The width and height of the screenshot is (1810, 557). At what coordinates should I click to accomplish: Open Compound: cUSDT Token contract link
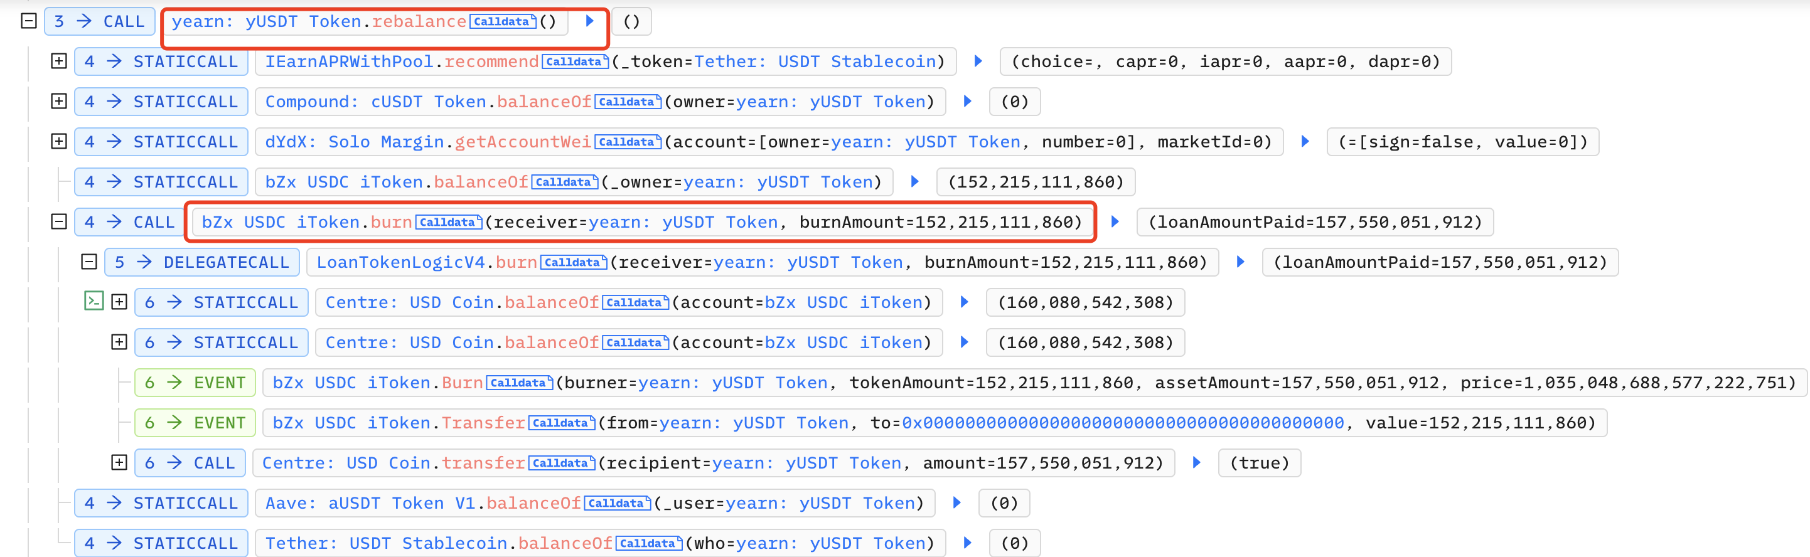(x=376, y=102)
